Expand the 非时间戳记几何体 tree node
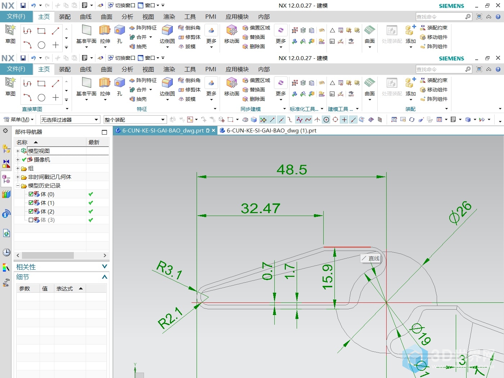Image resolution: width=504 pixels, height=378 pixels. tap(18, 177)
